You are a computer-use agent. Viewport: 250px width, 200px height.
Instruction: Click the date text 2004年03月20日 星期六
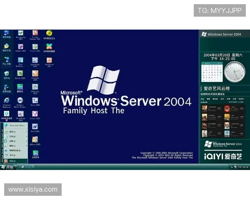[223, 55]
